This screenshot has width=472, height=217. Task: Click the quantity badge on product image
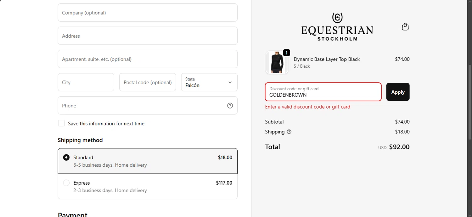click(x=286, y=53)
